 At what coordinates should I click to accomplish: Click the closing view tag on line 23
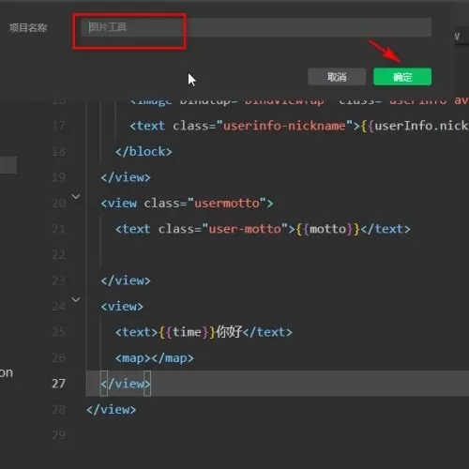(x=126, y=280)
